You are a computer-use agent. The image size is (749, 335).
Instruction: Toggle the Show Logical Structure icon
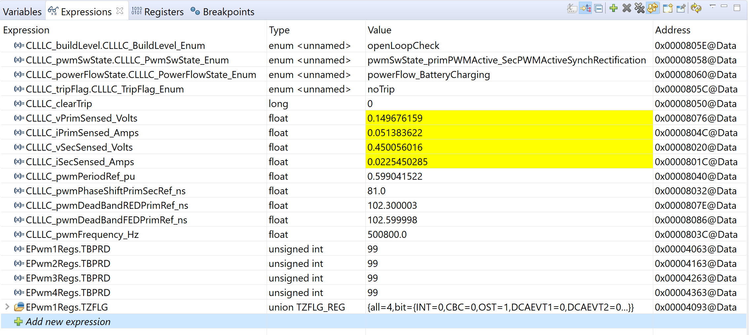coord(585,8)
